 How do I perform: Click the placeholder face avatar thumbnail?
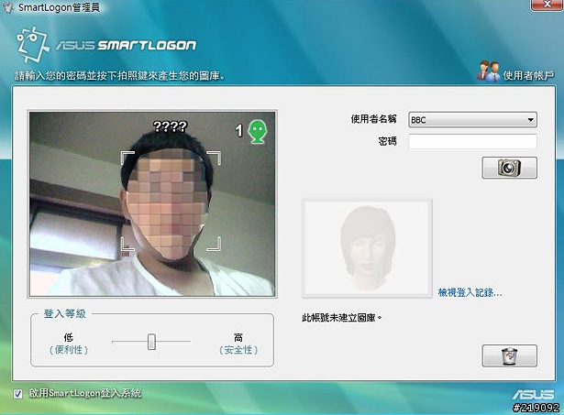[x=367, y=248]
